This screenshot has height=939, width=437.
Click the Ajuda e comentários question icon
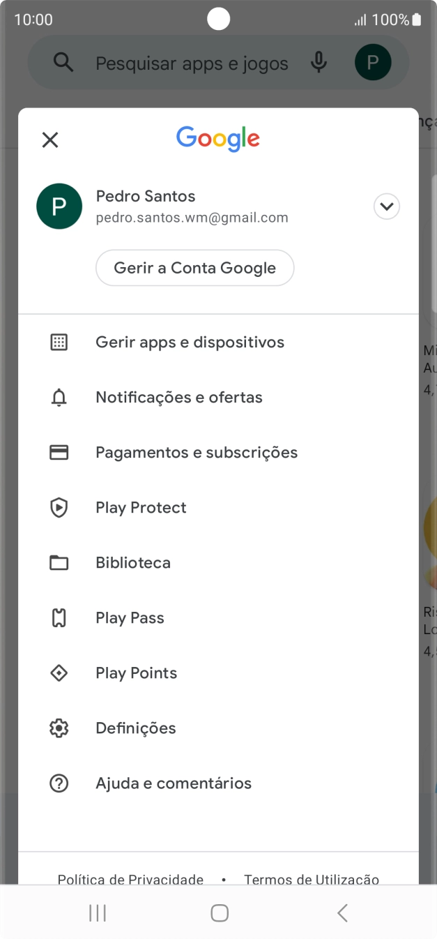[59, 783]
